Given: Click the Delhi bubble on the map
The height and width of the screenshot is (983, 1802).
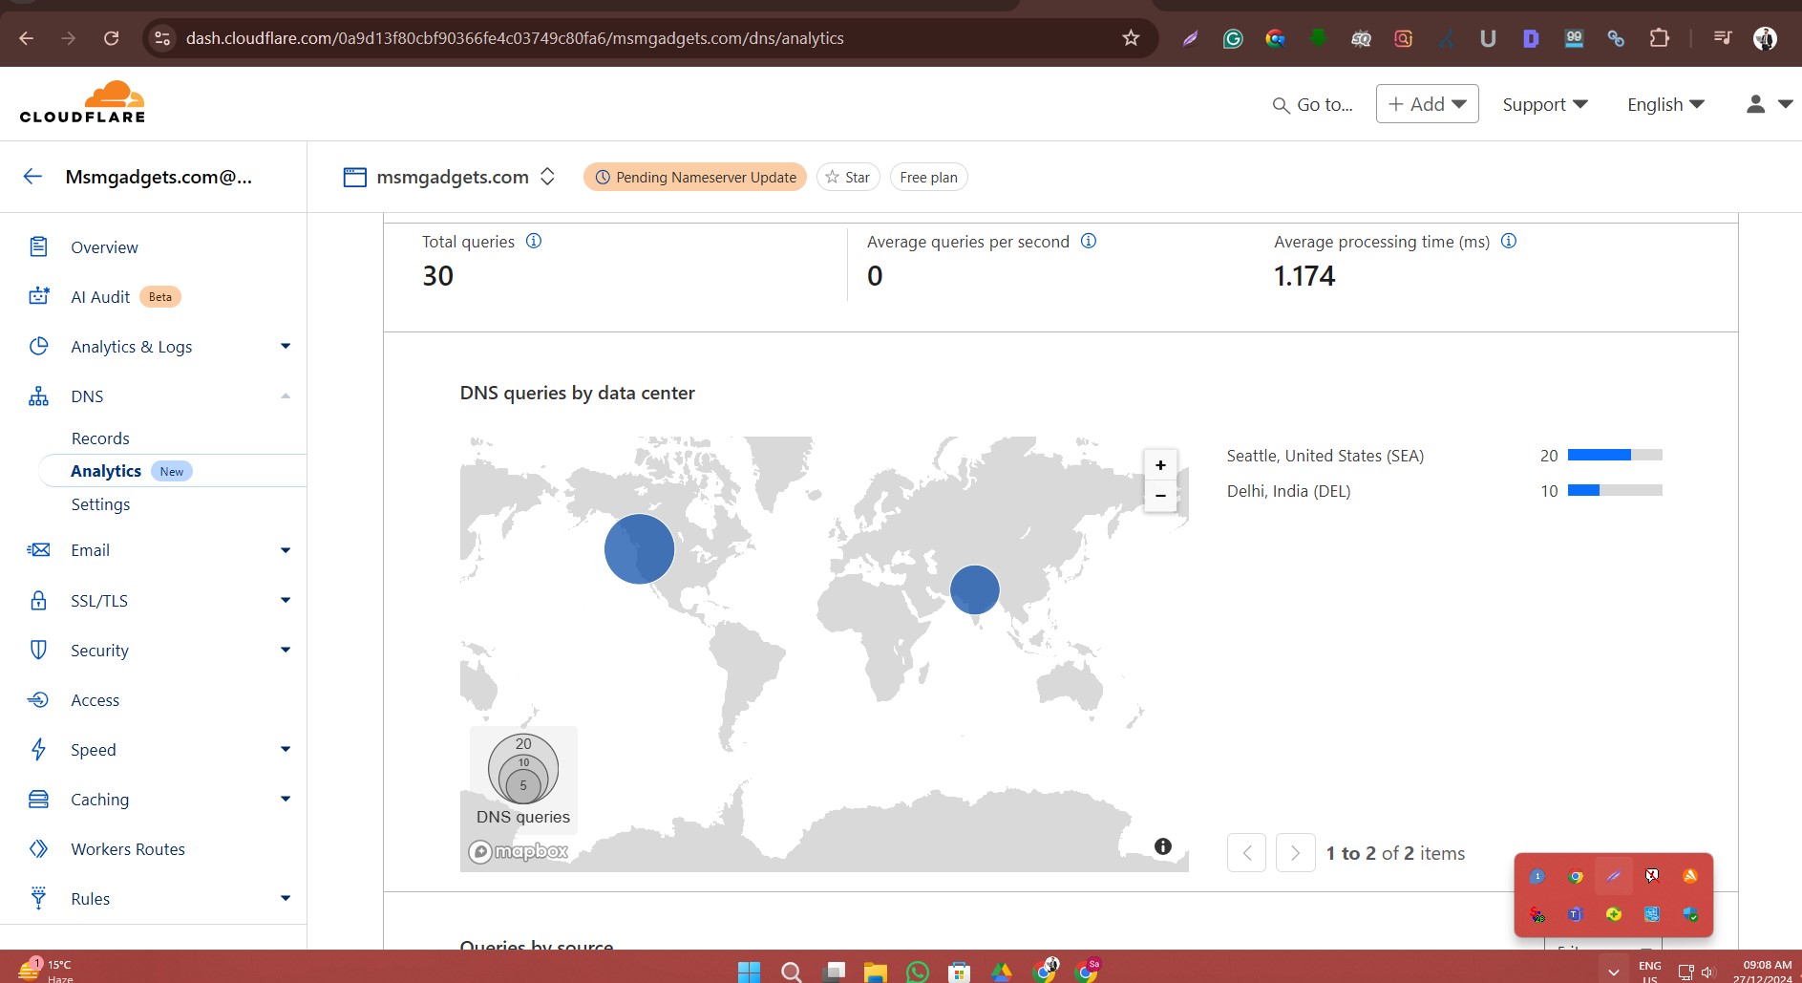Looking at the screenshot, I should 974,589.
